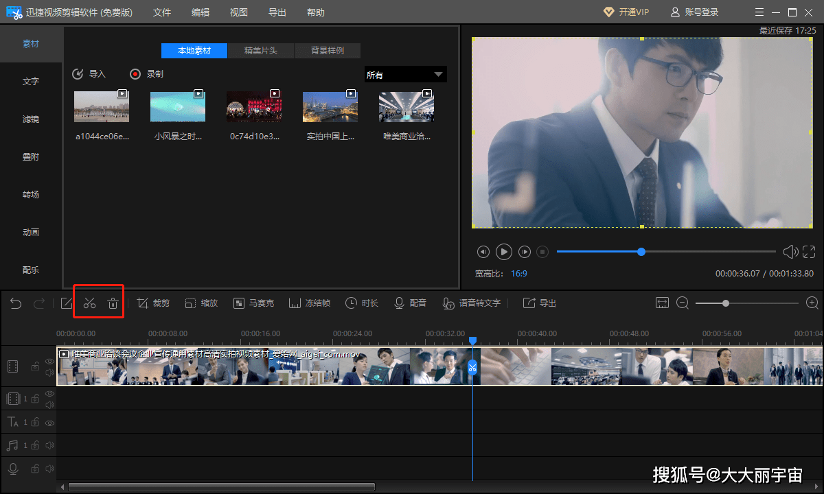Click the fullscreen preview icon
The image size is (824, 494).
coord(809,252)
